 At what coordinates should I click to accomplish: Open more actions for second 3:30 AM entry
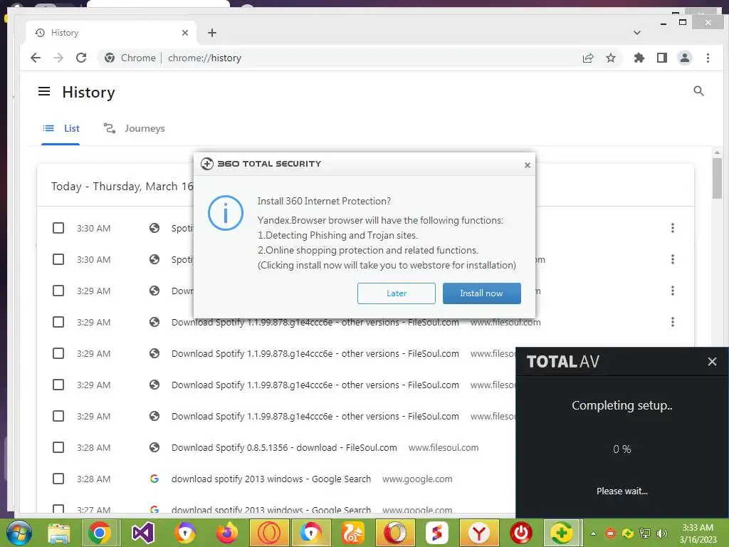coord(672,259)
